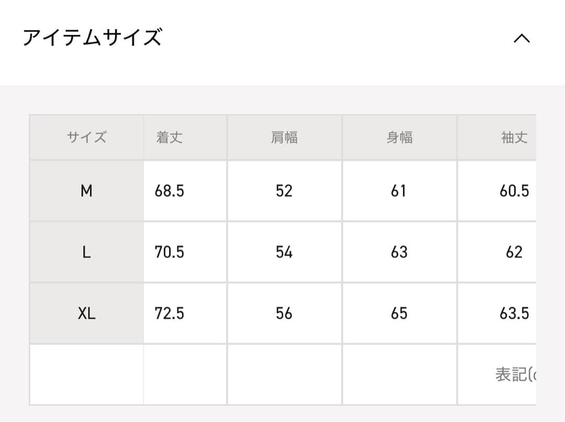The image size is (565, 422).
Task: Click the 63 body width cell
Action: tap(399, 253)
